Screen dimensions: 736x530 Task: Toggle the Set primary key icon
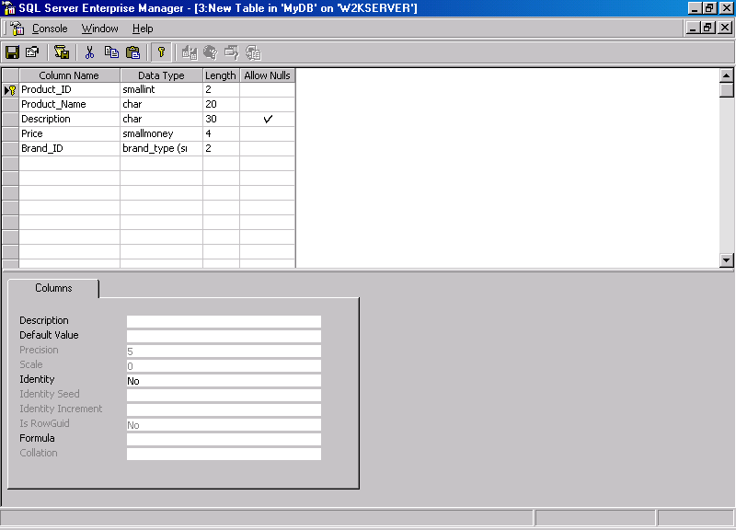click(x=161, y=52)
